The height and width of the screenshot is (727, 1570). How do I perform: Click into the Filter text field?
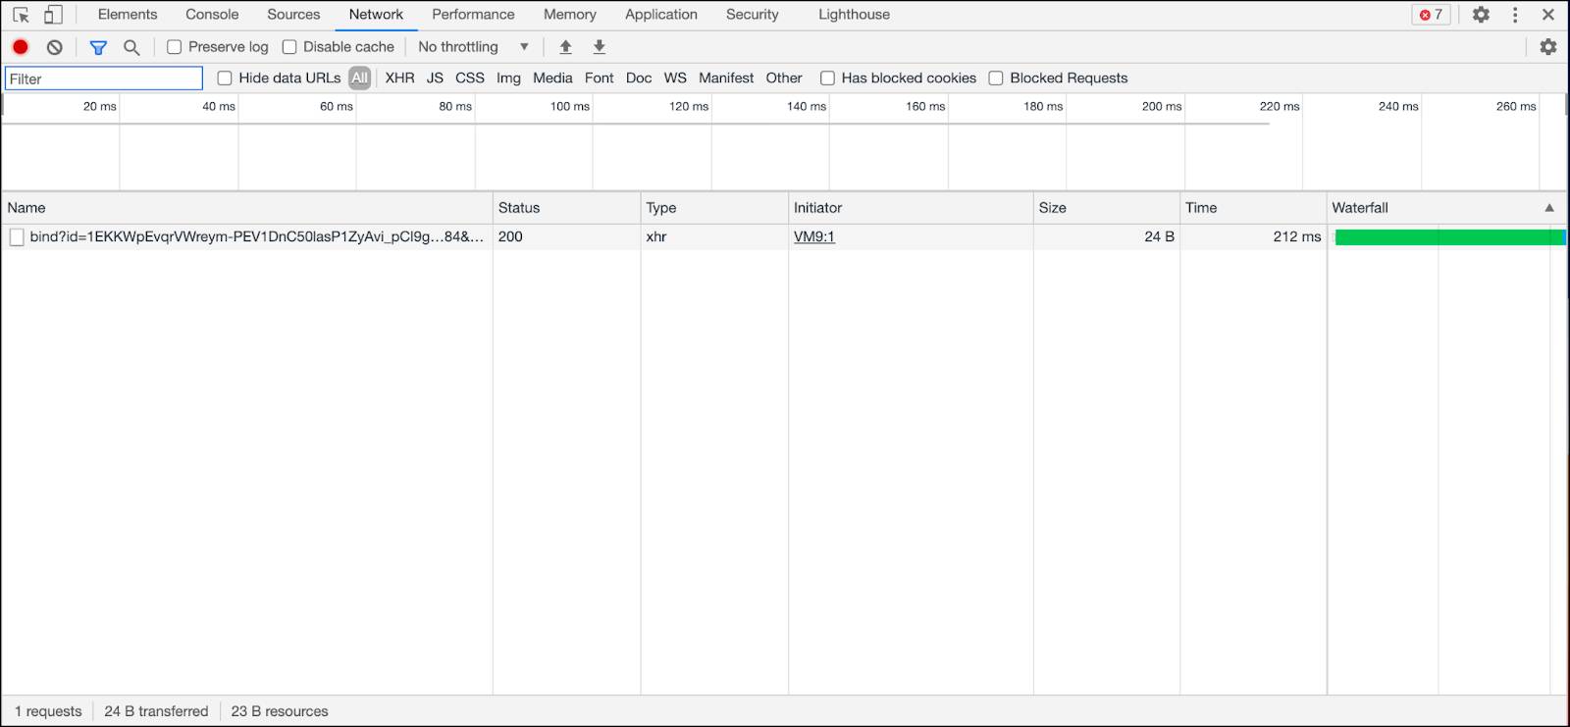click(x=104, y=78)
